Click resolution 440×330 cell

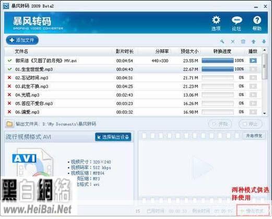pyautogui.click(x=160, y=61)
